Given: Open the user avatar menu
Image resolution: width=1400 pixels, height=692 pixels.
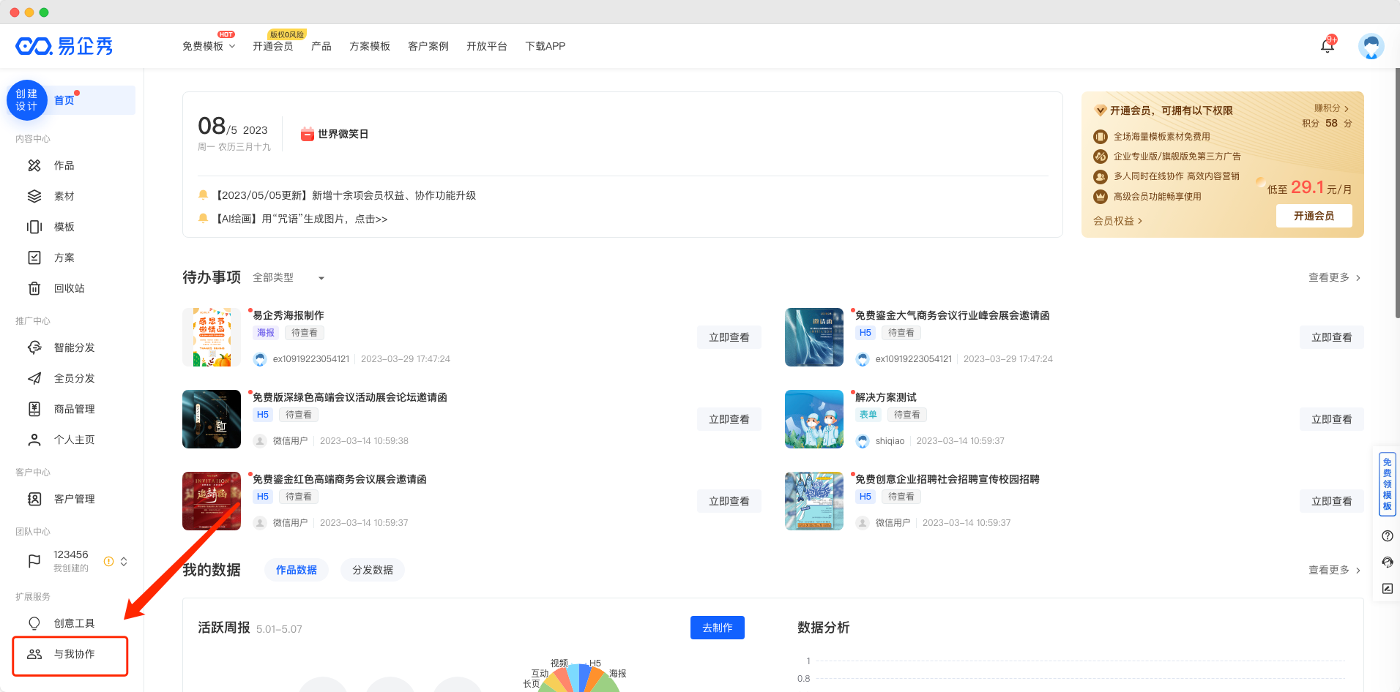Looking at the screenshot, I should point(1371,46).
